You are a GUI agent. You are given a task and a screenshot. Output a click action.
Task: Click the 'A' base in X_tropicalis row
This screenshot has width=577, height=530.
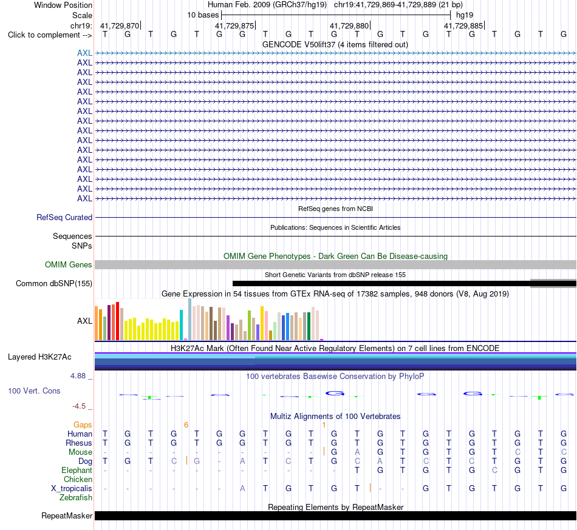coord(242,489)
